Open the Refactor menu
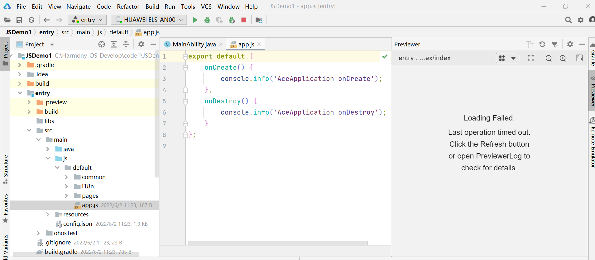 (128, 7)
